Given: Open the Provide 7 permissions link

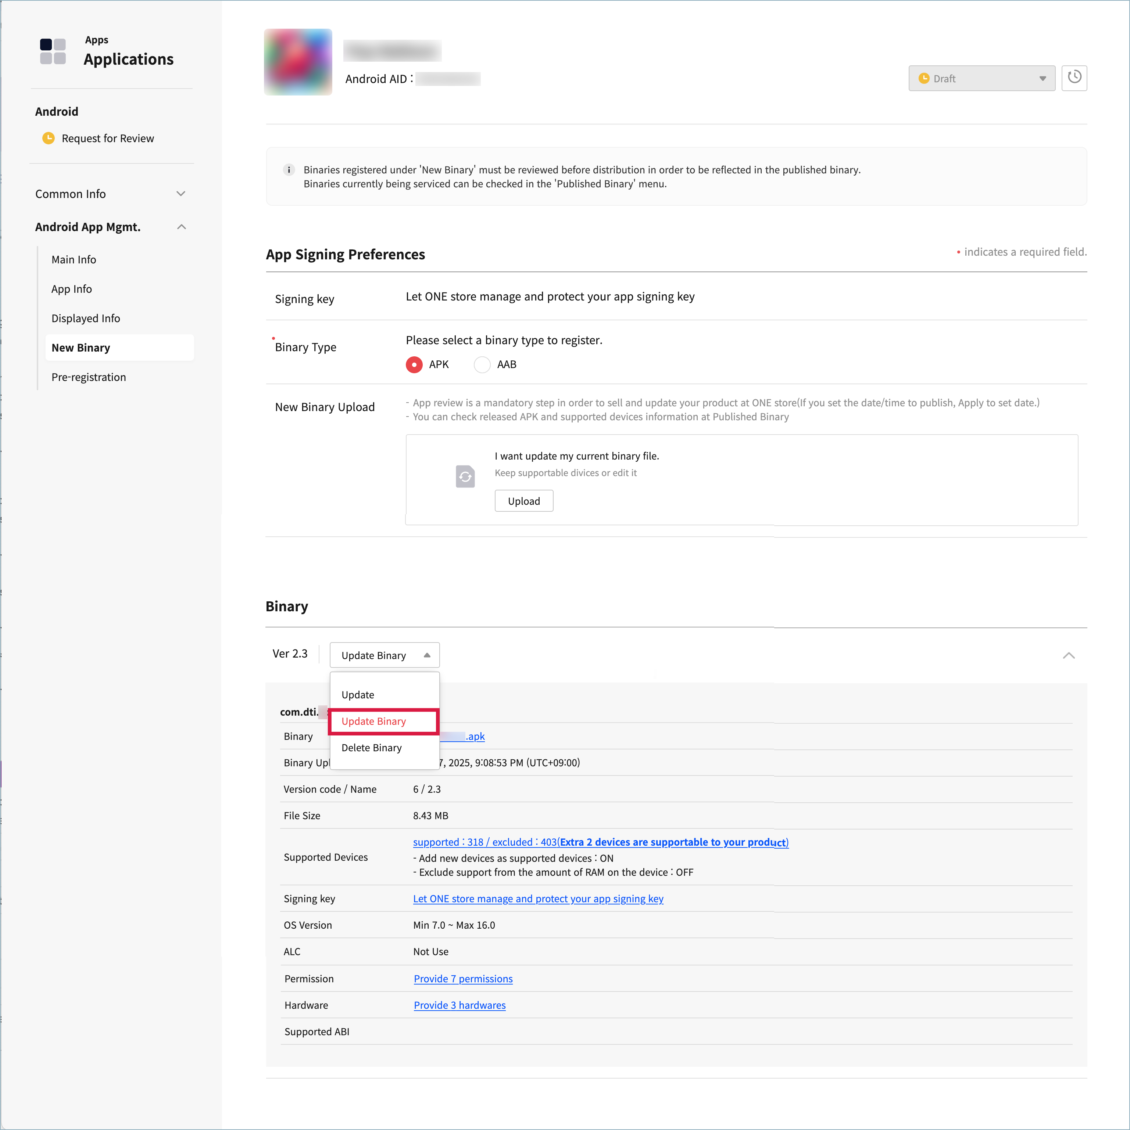Looking at the screenshot, I should pyautogui.click(x=463, y=979).
